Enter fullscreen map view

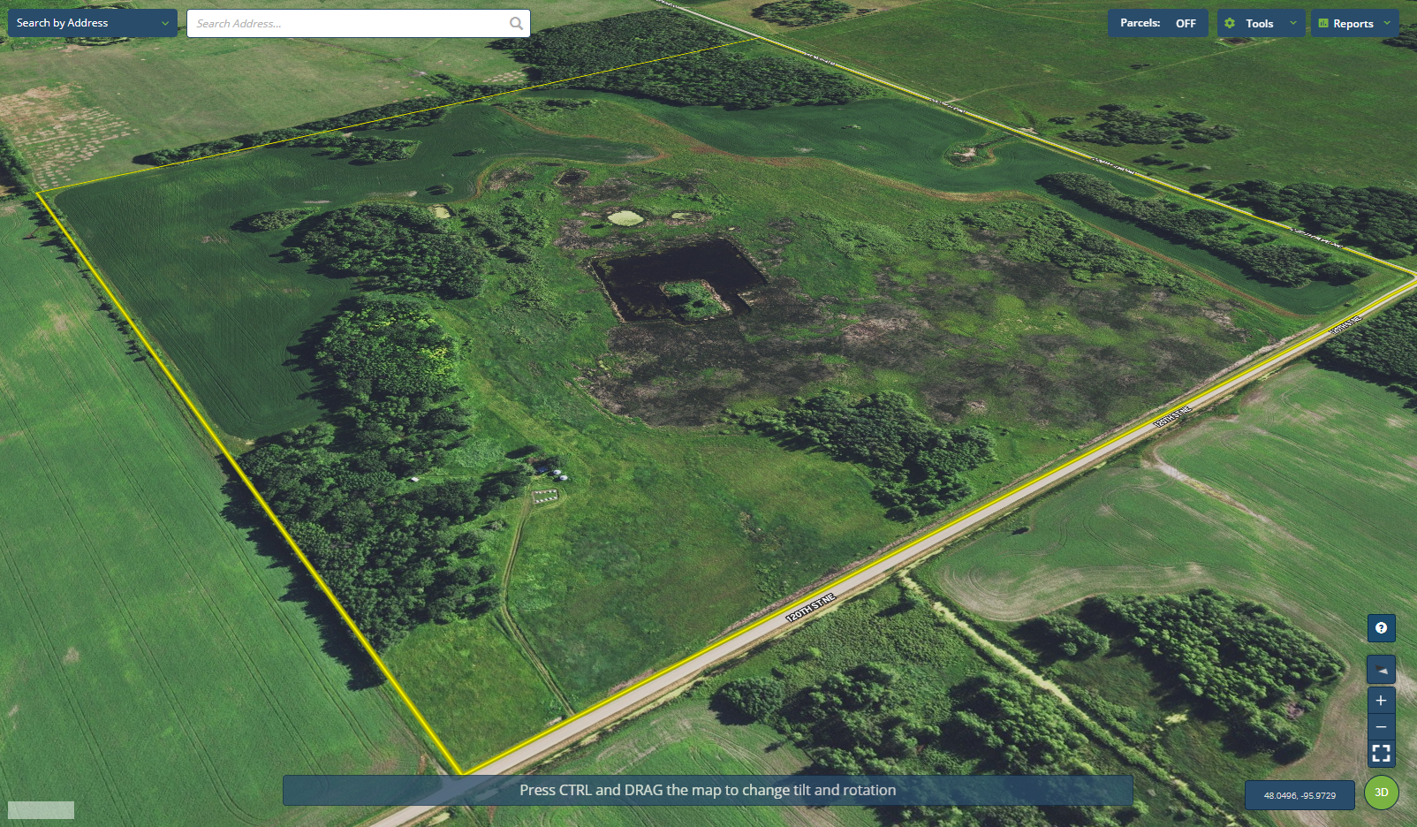(x=1381, y=754)
